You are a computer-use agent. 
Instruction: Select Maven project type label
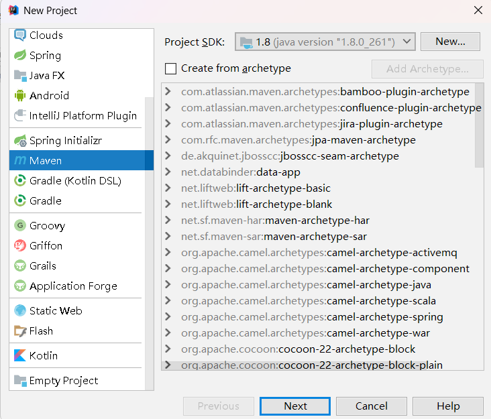click(46, 161)
